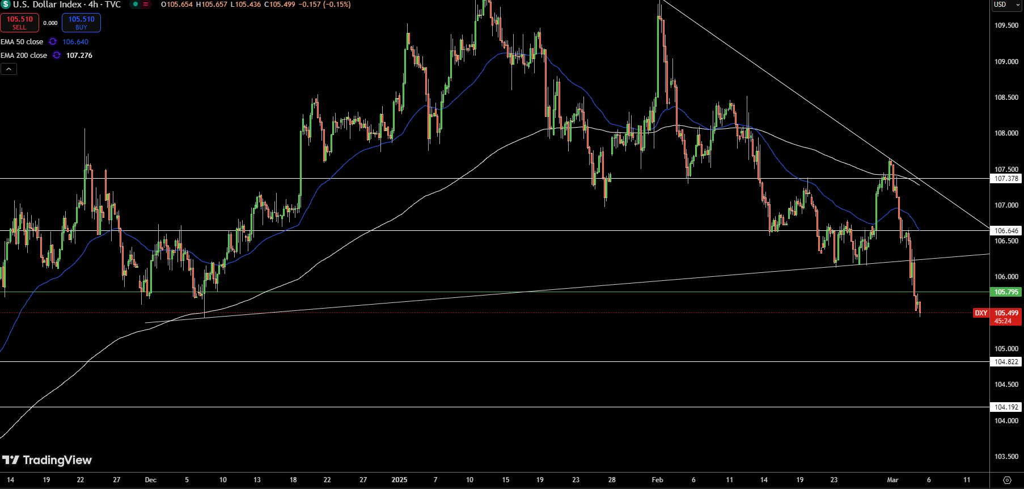
Task: Click the red 105.510 SELL button
Action: coord(20,23)
